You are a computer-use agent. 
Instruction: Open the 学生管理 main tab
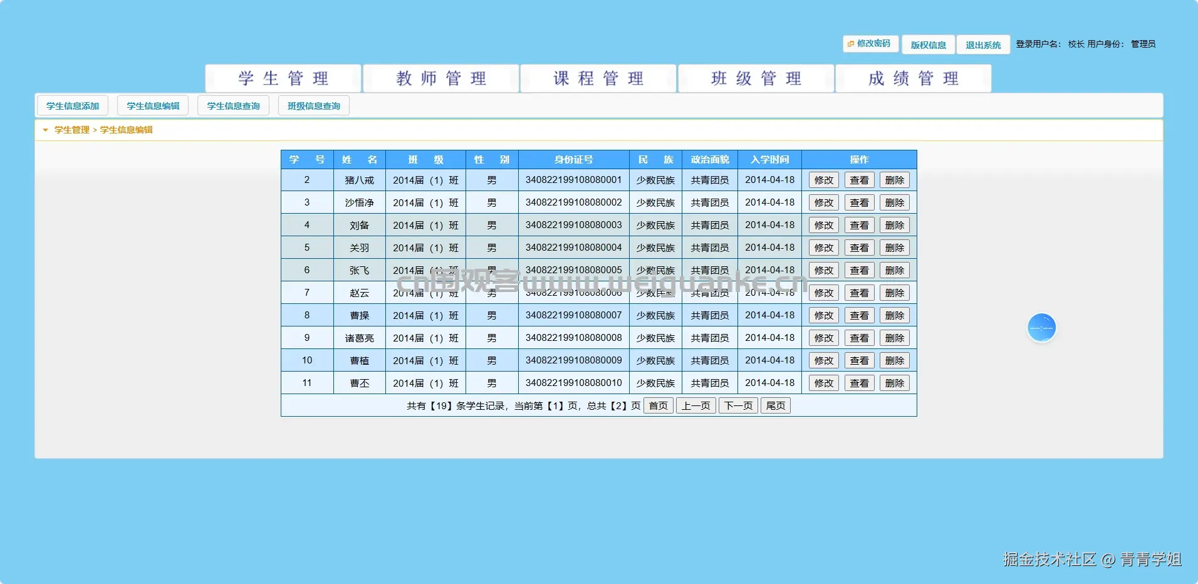pos(283,78)
